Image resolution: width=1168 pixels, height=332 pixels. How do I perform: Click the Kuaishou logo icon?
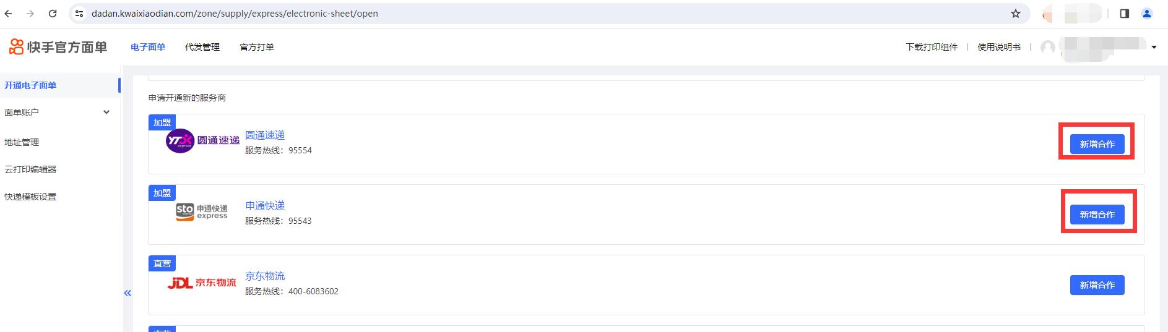click(17, 46)
